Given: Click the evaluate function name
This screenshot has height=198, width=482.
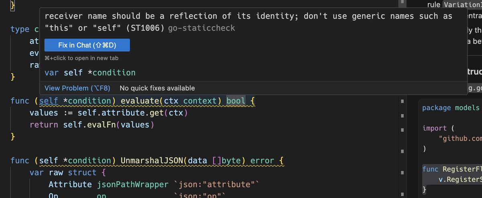Looking at the screenshot, I should pos(140,101).
